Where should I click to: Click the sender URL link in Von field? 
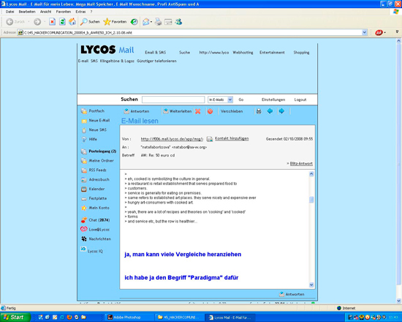pyautogui.click(x=172, y=139)
